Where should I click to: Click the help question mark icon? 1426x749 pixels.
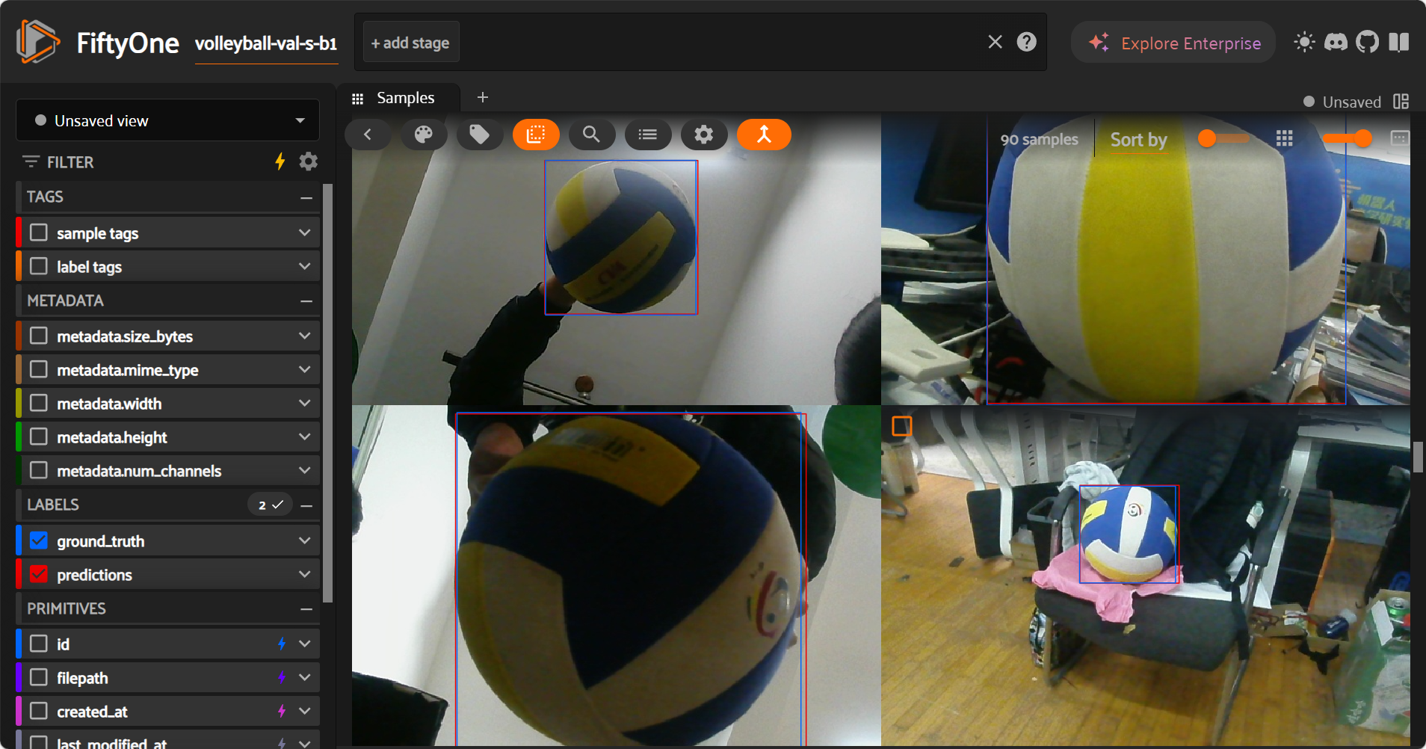coord(1026,42)
